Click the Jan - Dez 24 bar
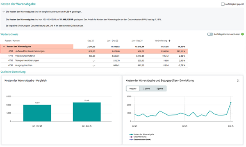 point(37,113)
